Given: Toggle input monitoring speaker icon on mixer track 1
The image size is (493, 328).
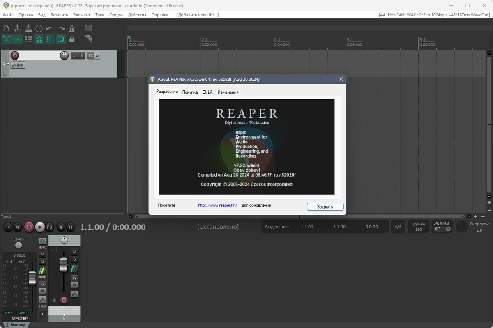Looking at the screenshot, I should (x=54, y=300).
